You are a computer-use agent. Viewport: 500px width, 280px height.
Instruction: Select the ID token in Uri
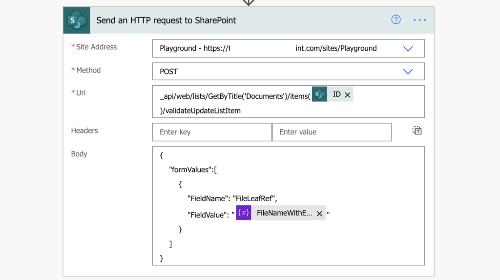click(333, 94)
